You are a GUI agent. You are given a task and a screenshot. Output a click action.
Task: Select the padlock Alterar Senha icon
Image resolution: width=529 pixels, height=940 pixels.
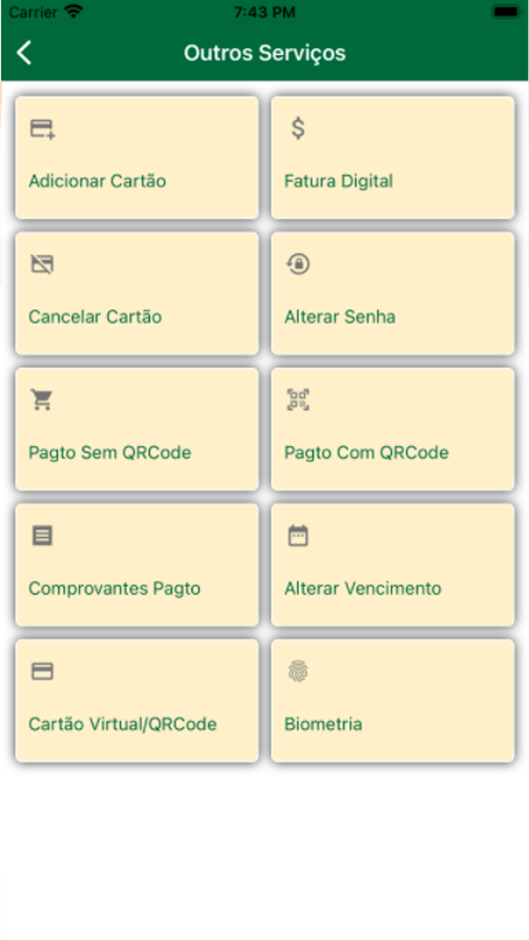click(x=297, y=264)
